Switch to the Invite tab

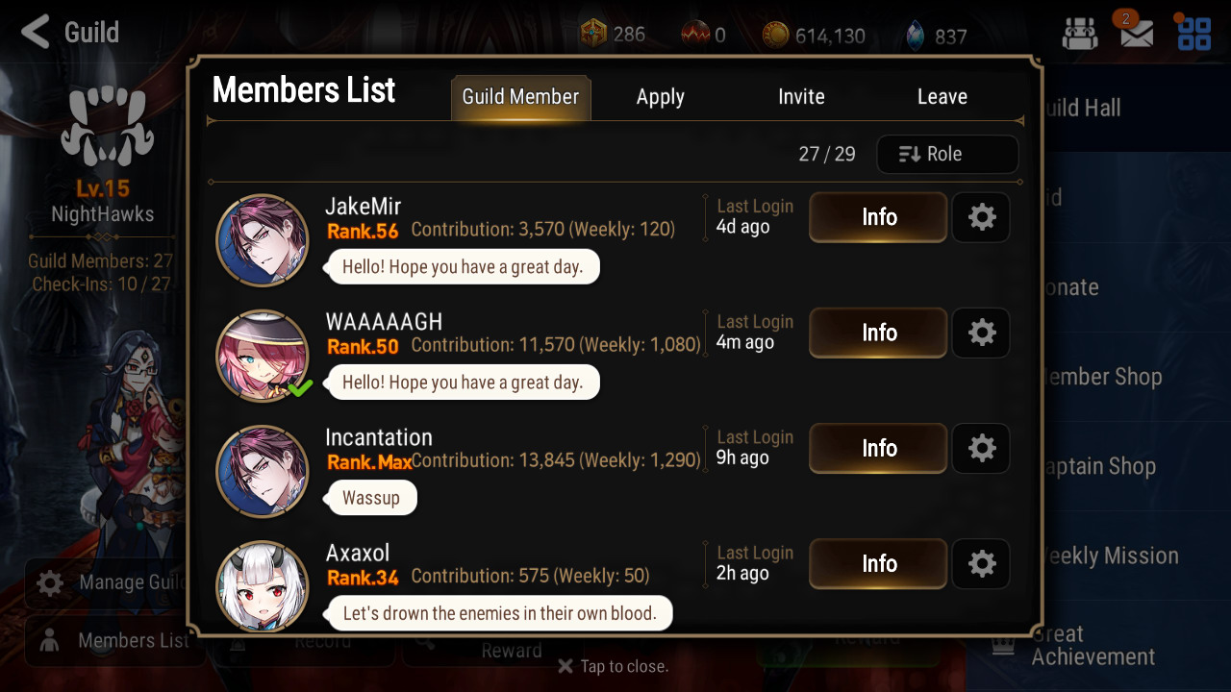click(x=801, y=97)
